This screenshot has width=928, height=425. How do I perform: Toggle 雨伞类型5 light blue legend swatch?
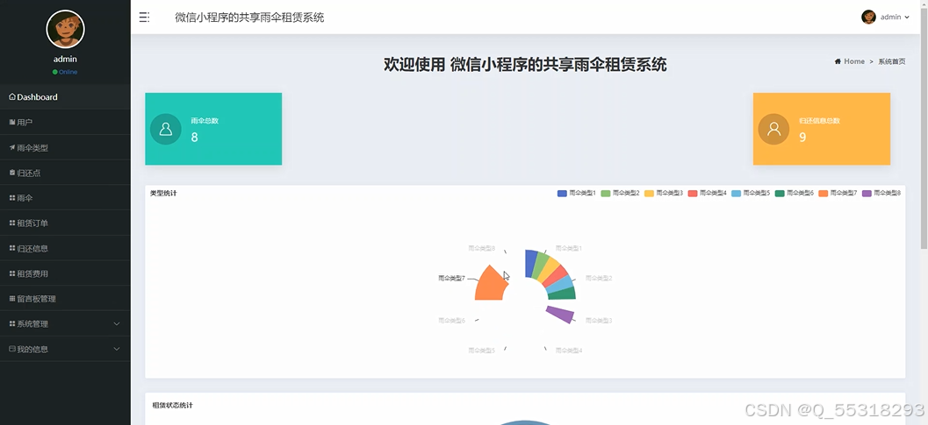tap(737, 194)
